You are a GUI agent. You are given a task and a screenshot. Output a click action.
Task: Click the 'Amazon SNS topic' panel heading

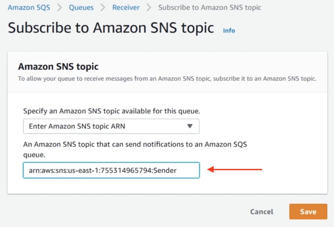(58, 67)
